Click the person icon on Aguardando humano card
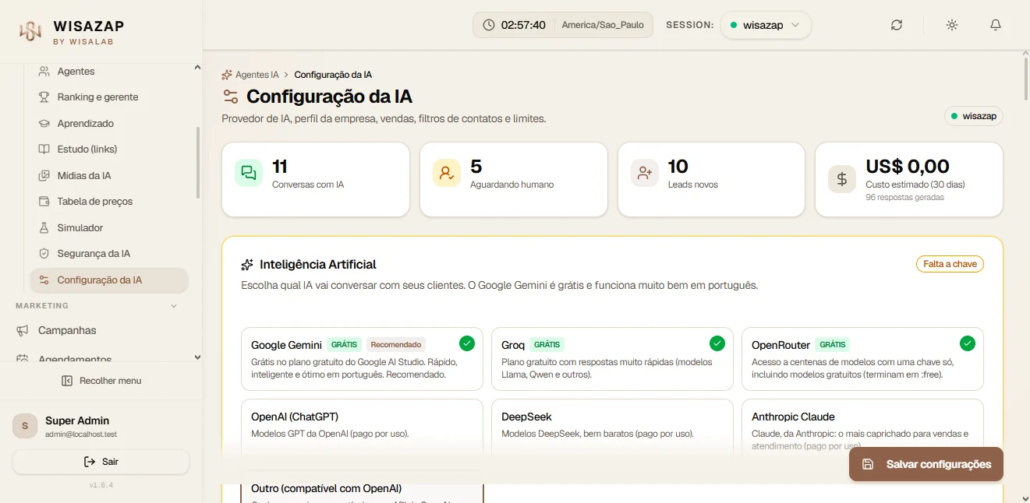 [447, 173]
